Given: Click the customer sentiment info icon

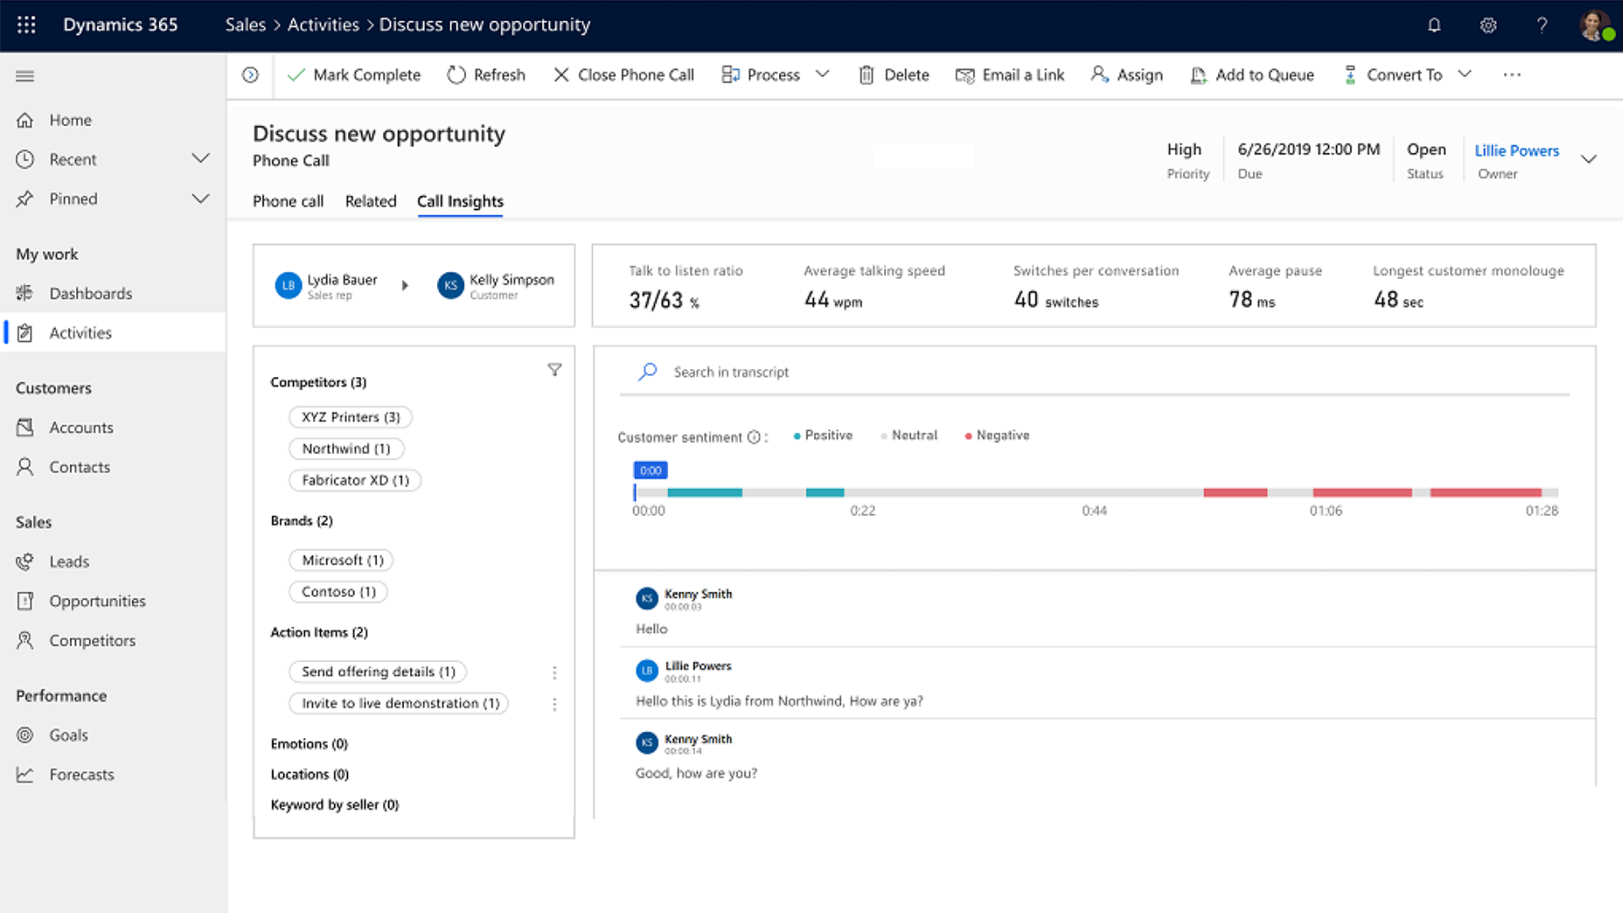Looking at the screenshot, I should tap(753, 437).
